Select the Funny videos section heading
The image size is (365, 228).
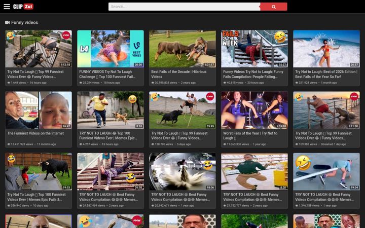[25, 23]
